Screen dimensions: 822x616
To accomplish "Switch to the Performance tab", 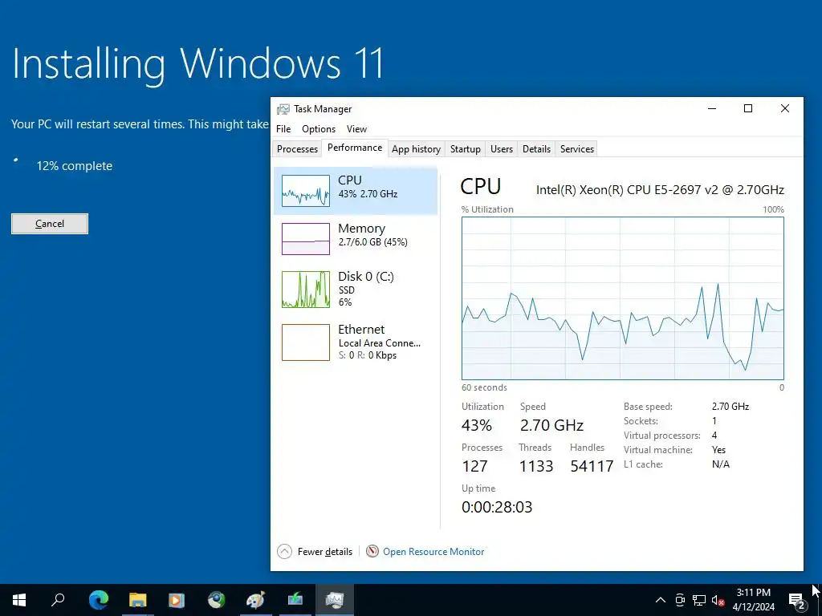I will tap(355, 148).
